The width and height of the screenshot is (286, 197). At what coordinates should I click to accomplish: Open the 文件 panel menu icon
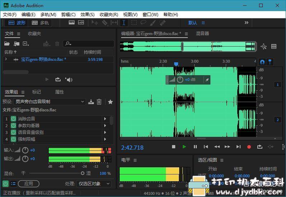19,34
